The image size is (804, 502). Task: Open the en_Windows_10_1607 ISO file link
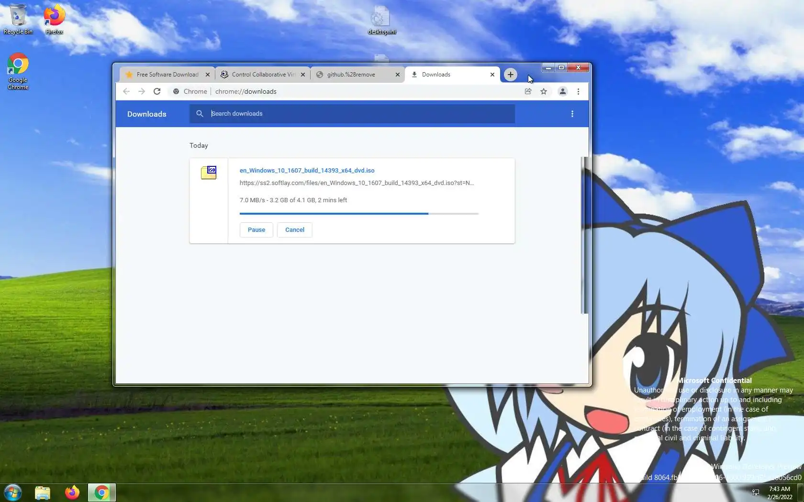click(307, 171)
